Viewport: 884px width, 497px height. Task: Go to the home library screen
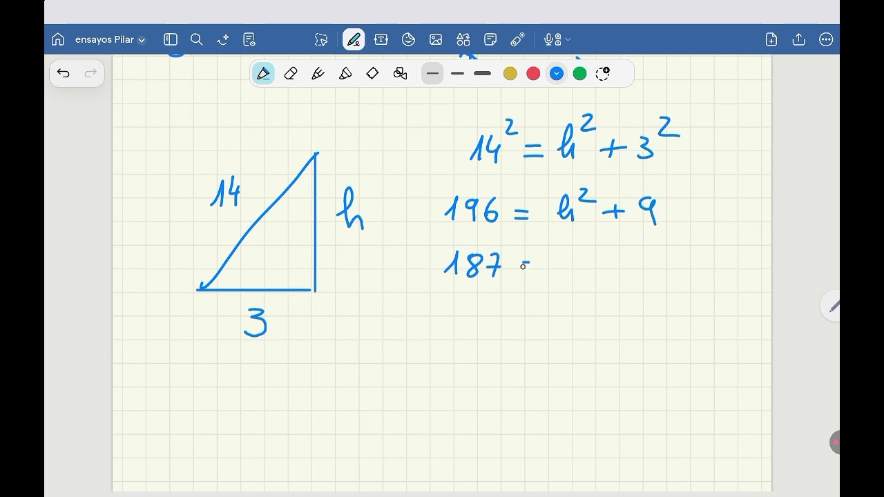[58, 39]
